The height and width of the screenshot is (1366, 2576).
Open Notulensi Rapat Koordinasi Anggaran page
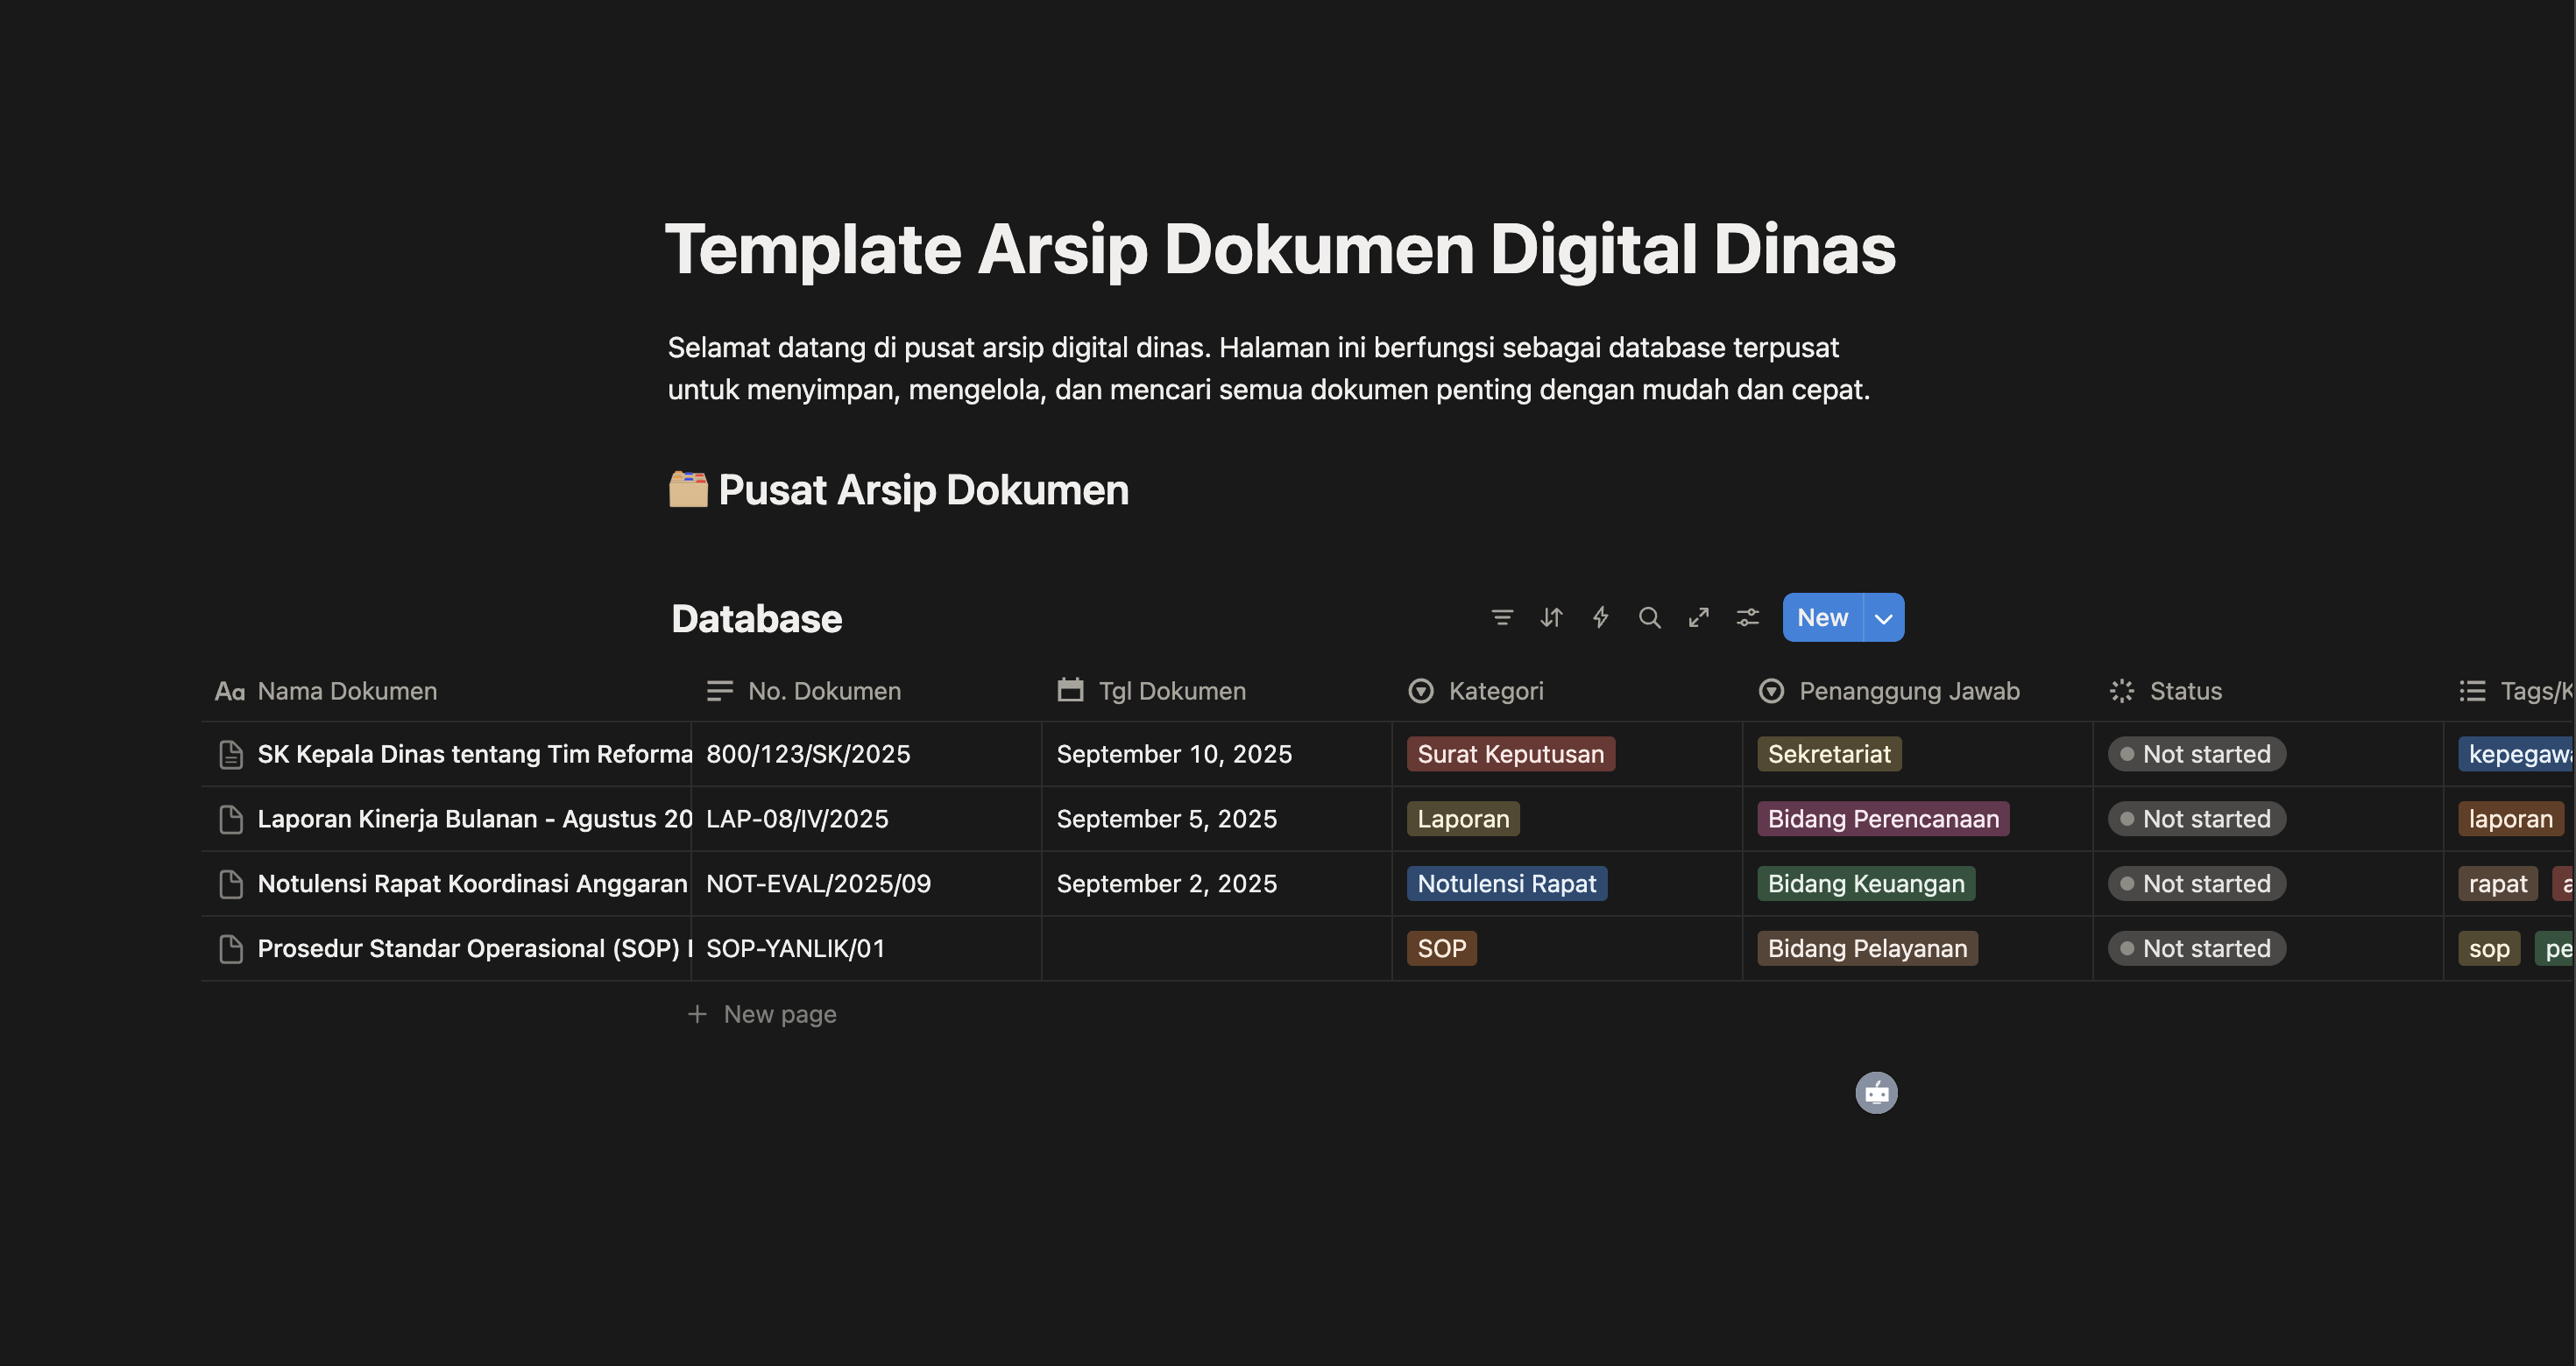tap(472, 884)
